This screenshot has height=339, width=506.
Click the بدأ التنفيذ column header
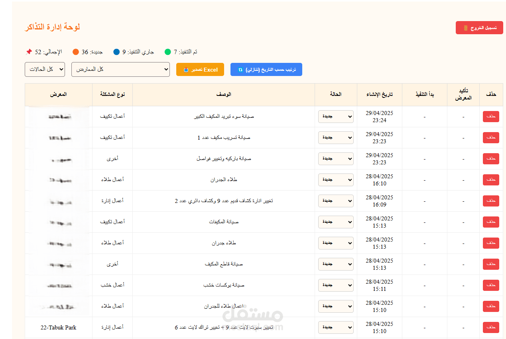425,94
